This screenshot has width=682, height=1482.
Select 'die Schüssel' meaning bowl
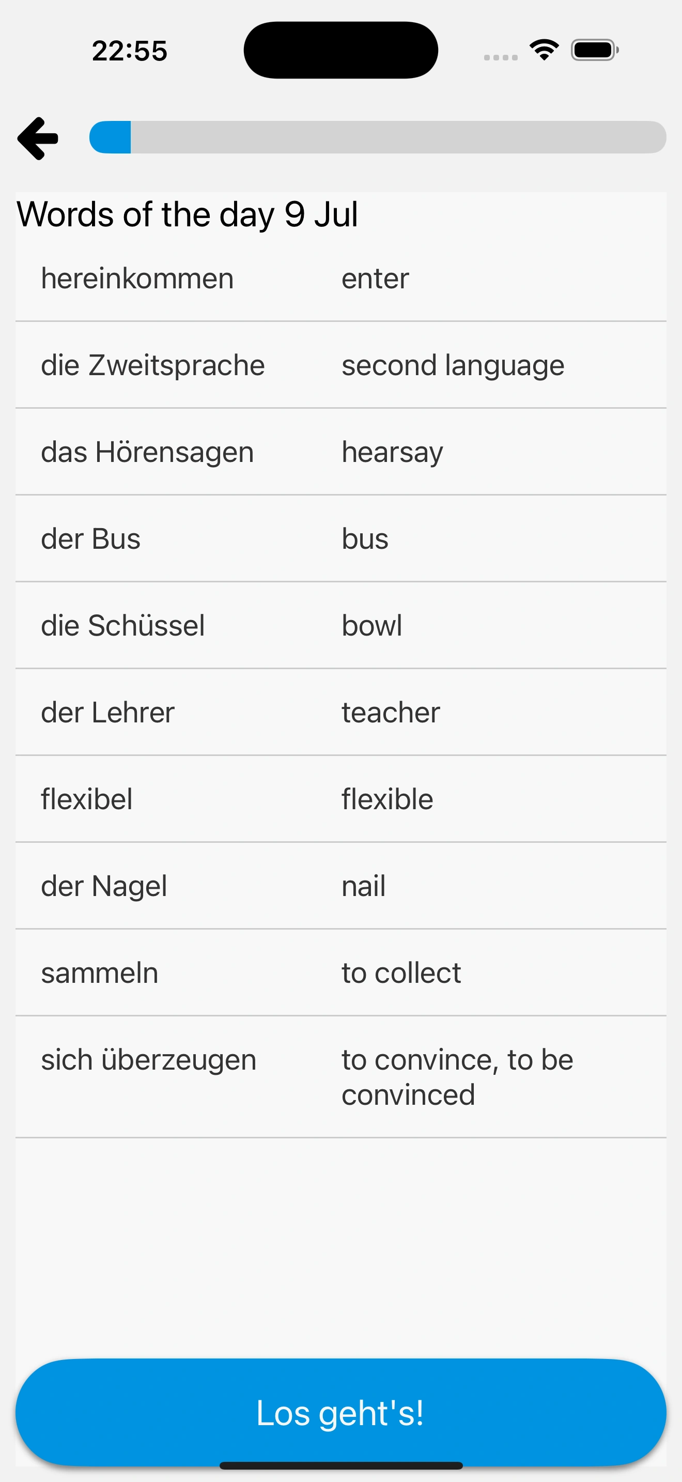click(x=123, y=626)
